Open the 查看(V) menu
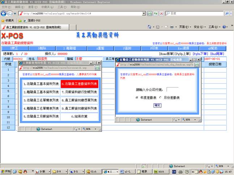 (33, 7)
